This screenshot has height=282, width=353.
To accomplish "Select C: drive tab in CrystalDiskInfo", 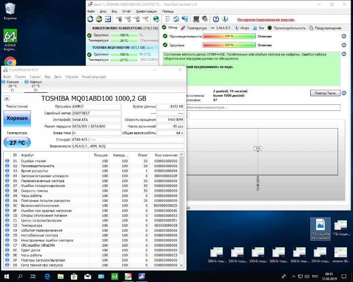I will click(x=12, y=86).
